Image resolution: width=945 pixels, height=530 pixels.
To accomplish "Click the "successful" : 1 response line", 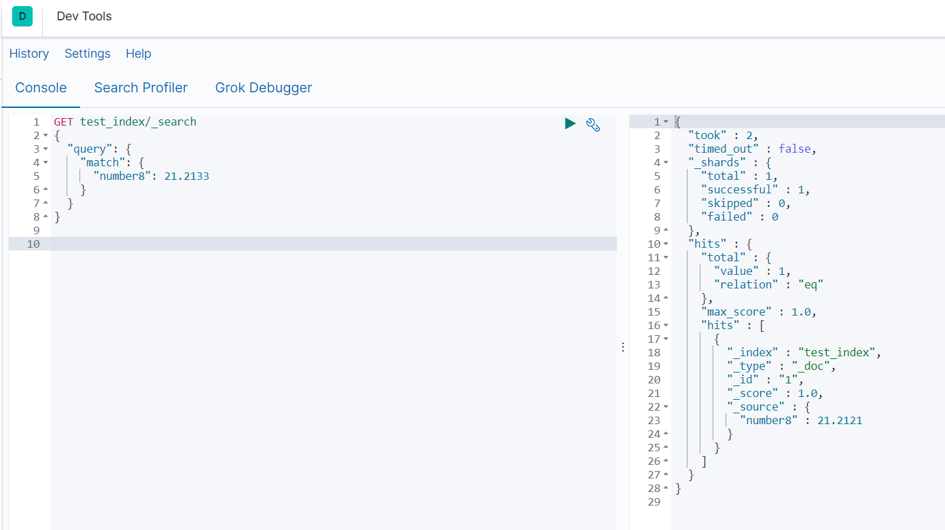I will coord(755,190).
